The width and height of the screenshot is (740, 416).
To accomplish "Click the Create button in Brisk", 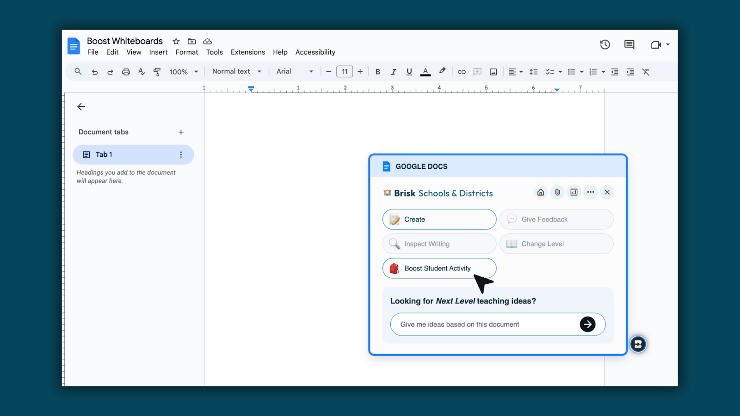I will click(x=439, y=220).
